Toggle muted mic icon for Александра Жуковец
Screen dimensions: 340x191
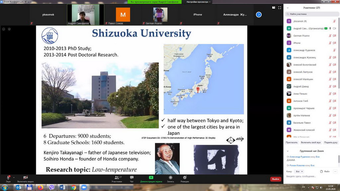point(330,57)
